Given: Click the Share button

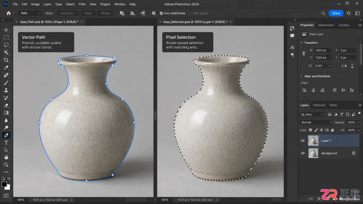Looking at the screenshot, I should 336,13.
